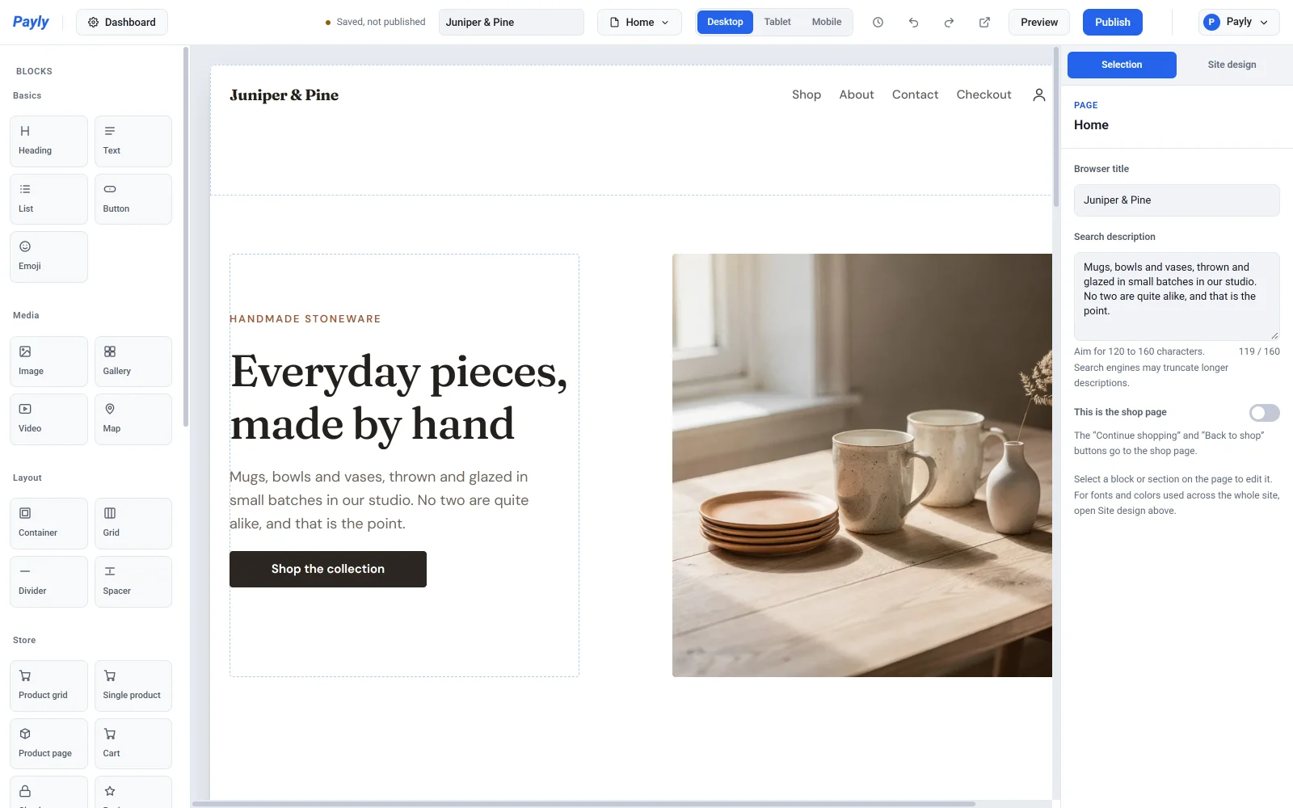The height and width of the screenshot is (808, 1293).
Task: Click 'Shop the collection' button
Action: pos(328,569)
